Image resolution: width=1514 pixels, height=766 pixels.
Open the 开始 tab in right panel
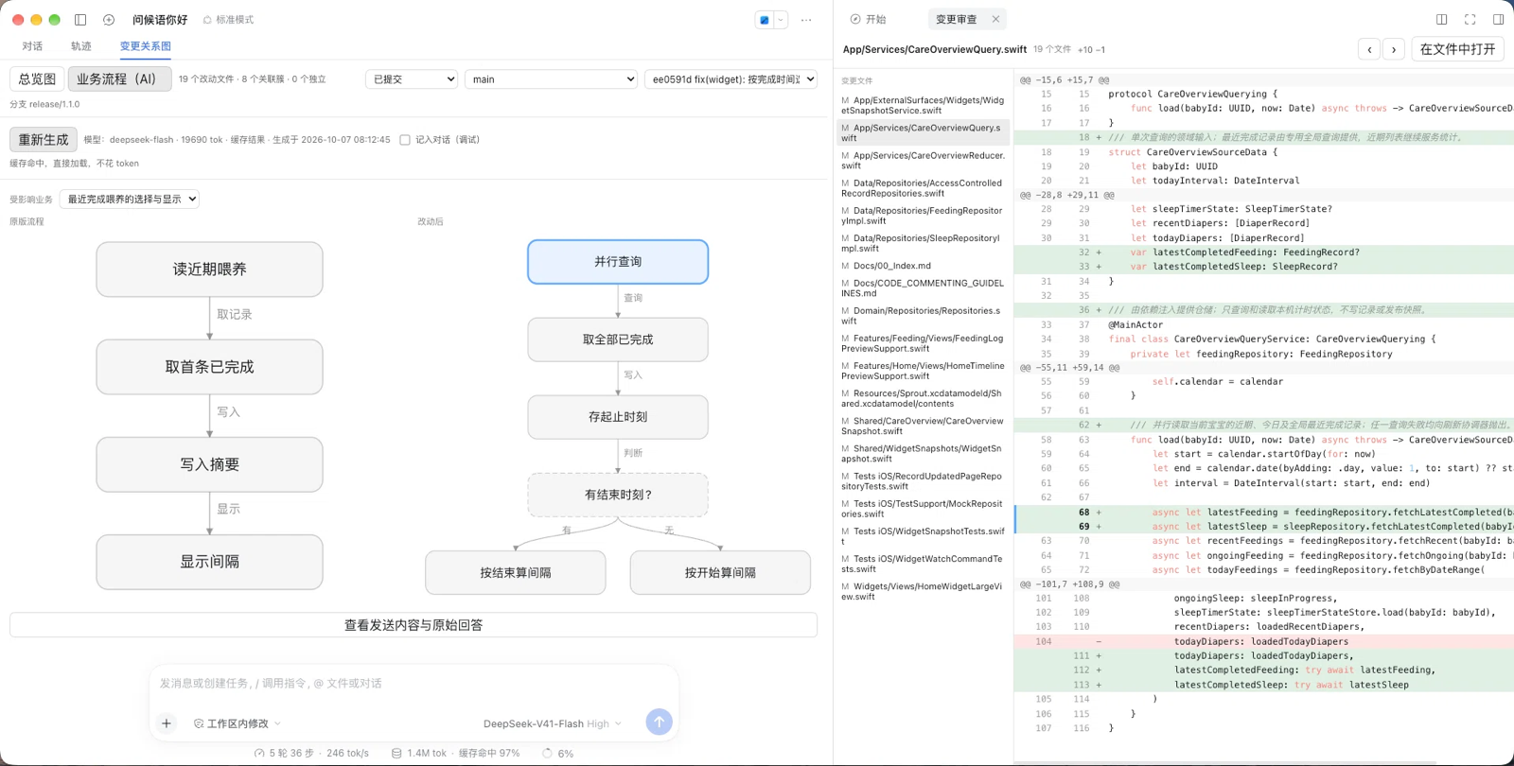(x=868, y=19)
